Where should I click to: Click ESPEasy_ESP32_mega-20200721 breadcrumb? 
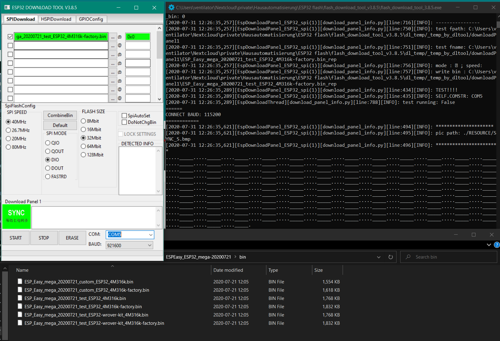(198, 257)
